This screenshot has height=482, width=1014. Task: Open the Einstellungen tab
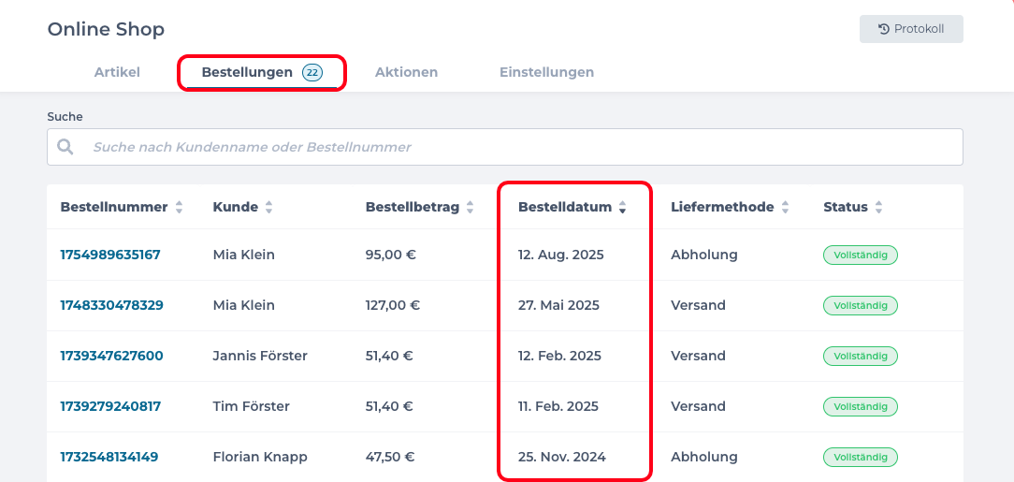(546, 72)
